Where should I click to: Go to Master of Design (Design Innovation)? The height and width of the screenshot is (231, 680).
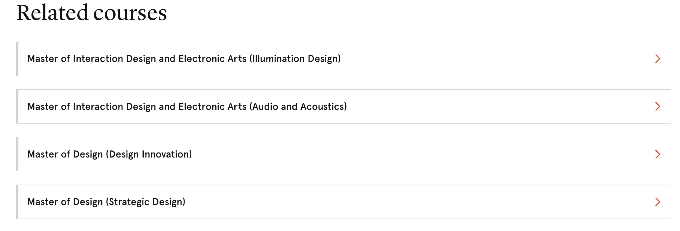click(110, 154)
